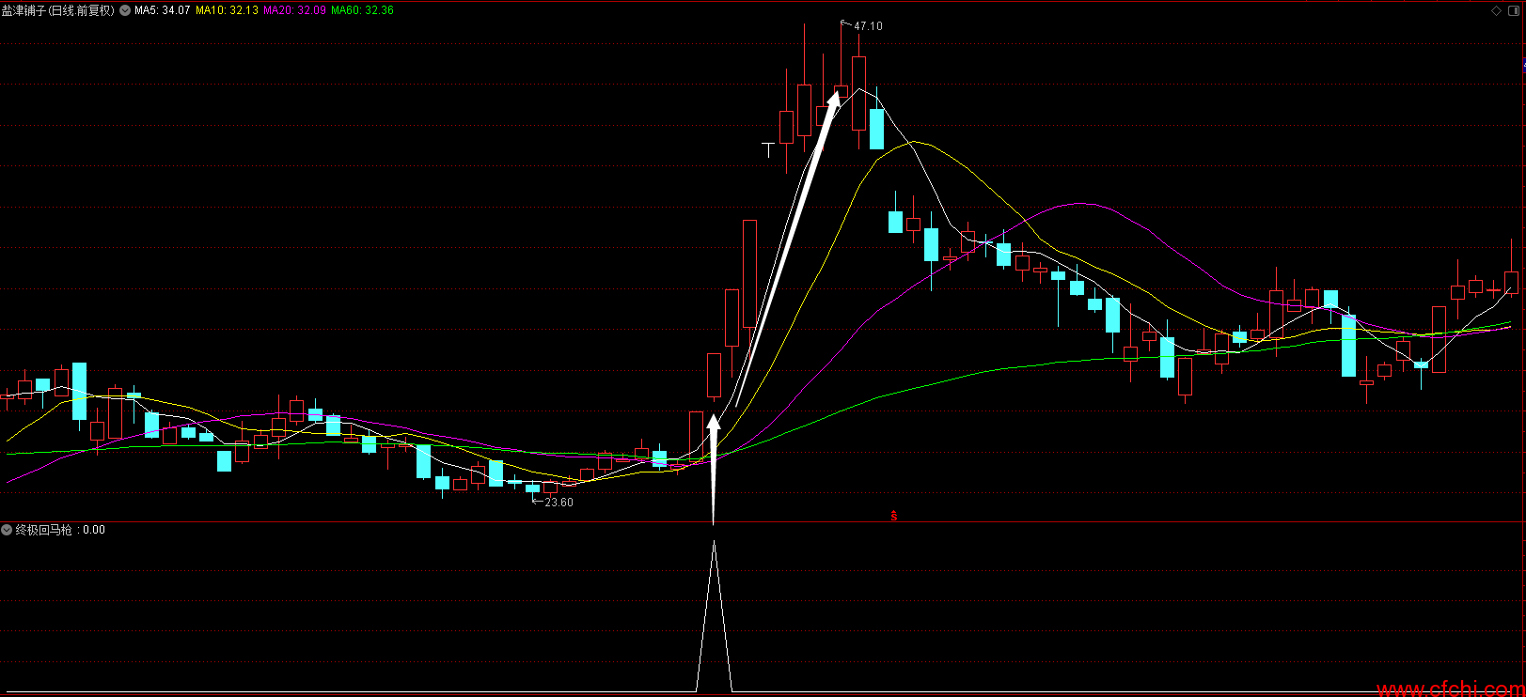Open the dropdown beside 盐津铺子 chart title
Viewport: 1526px width, 697px height.
click(x=125, y=10)
